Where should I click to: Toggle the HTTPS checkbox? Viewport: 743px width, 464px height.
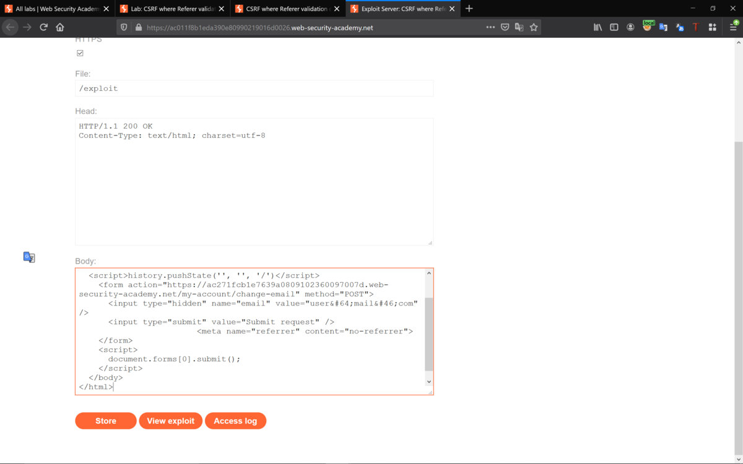pyautogui.click(x=80, y=53)
